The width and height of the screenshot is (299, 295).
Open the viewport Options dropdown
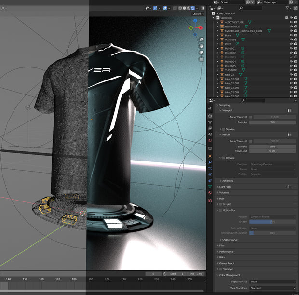198,14
